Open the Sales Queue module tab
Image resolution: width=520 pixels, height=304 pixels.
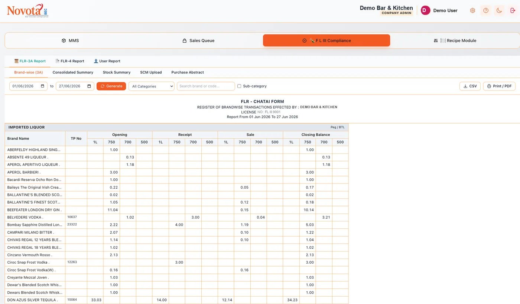click(x=198, y=40)
